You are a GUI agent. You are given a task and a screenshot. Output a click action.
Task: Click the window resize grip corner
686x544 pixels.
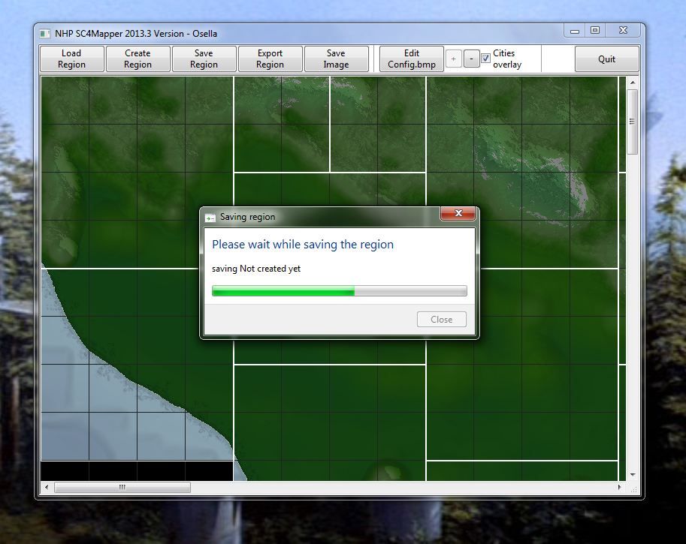click(633, 489)
